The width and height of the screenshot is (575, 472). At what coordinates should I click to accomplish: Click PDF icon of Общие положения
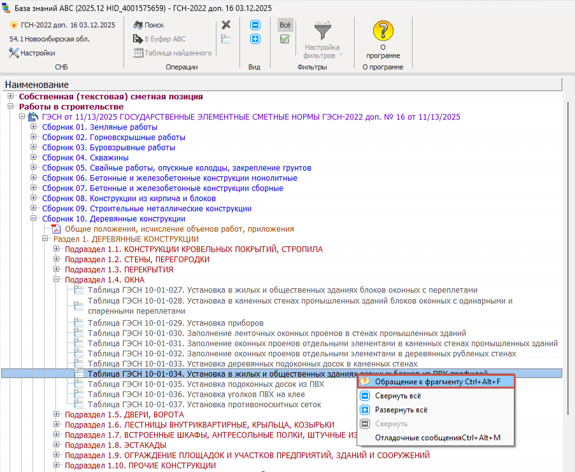pos(56,228)
